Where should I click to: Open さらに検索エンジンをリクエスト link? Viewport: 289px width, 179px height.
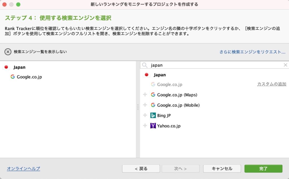pos(252,52)
